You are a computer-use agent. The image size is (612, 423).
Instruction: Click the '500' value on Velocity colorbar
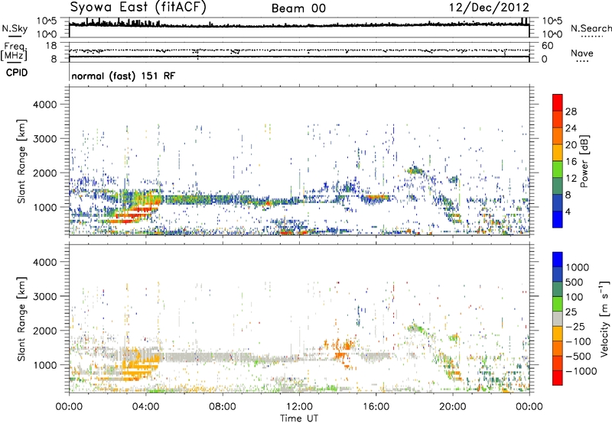(575, 283)
